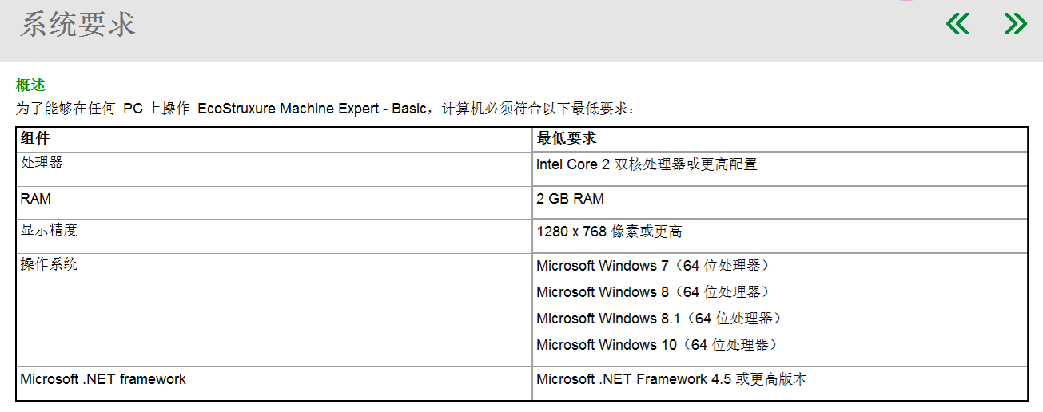Click the Microsoft .NET framework row label

click(x=103, y=379)
